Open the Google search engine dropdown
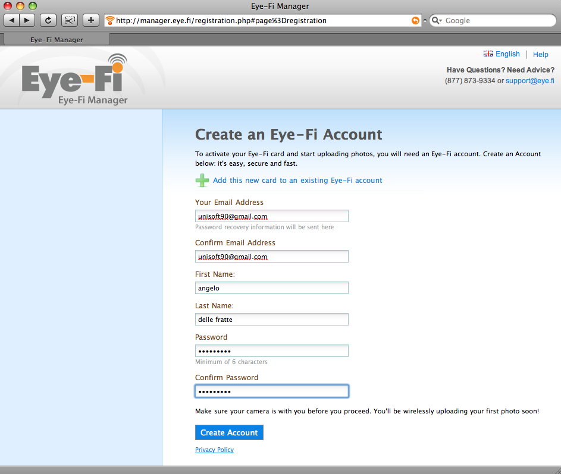 (437, 20)
